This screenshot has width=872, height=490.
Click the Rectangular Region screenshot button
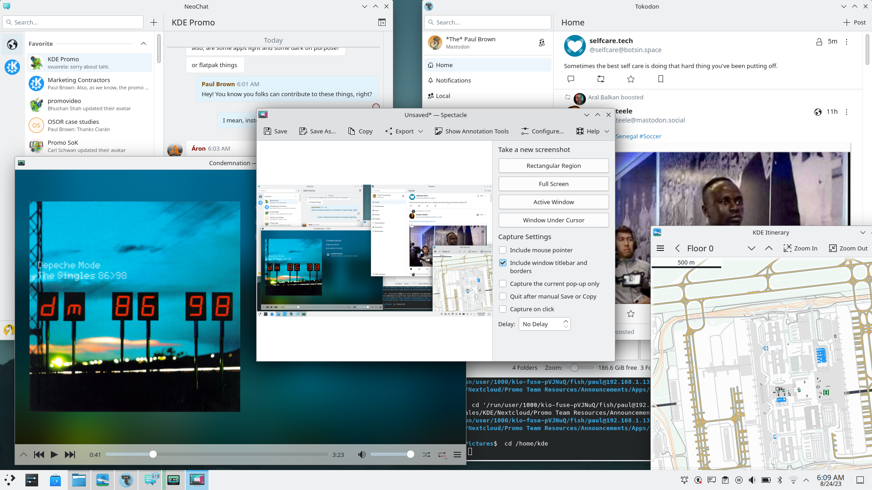click(x=553, y=165)
